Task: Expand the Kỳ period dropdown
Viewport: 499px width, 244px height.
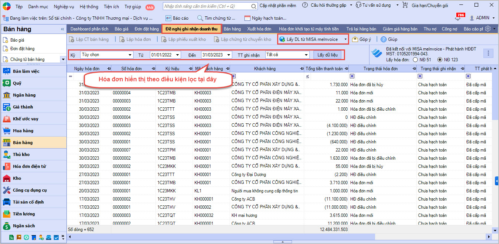Action: (130, 55)
